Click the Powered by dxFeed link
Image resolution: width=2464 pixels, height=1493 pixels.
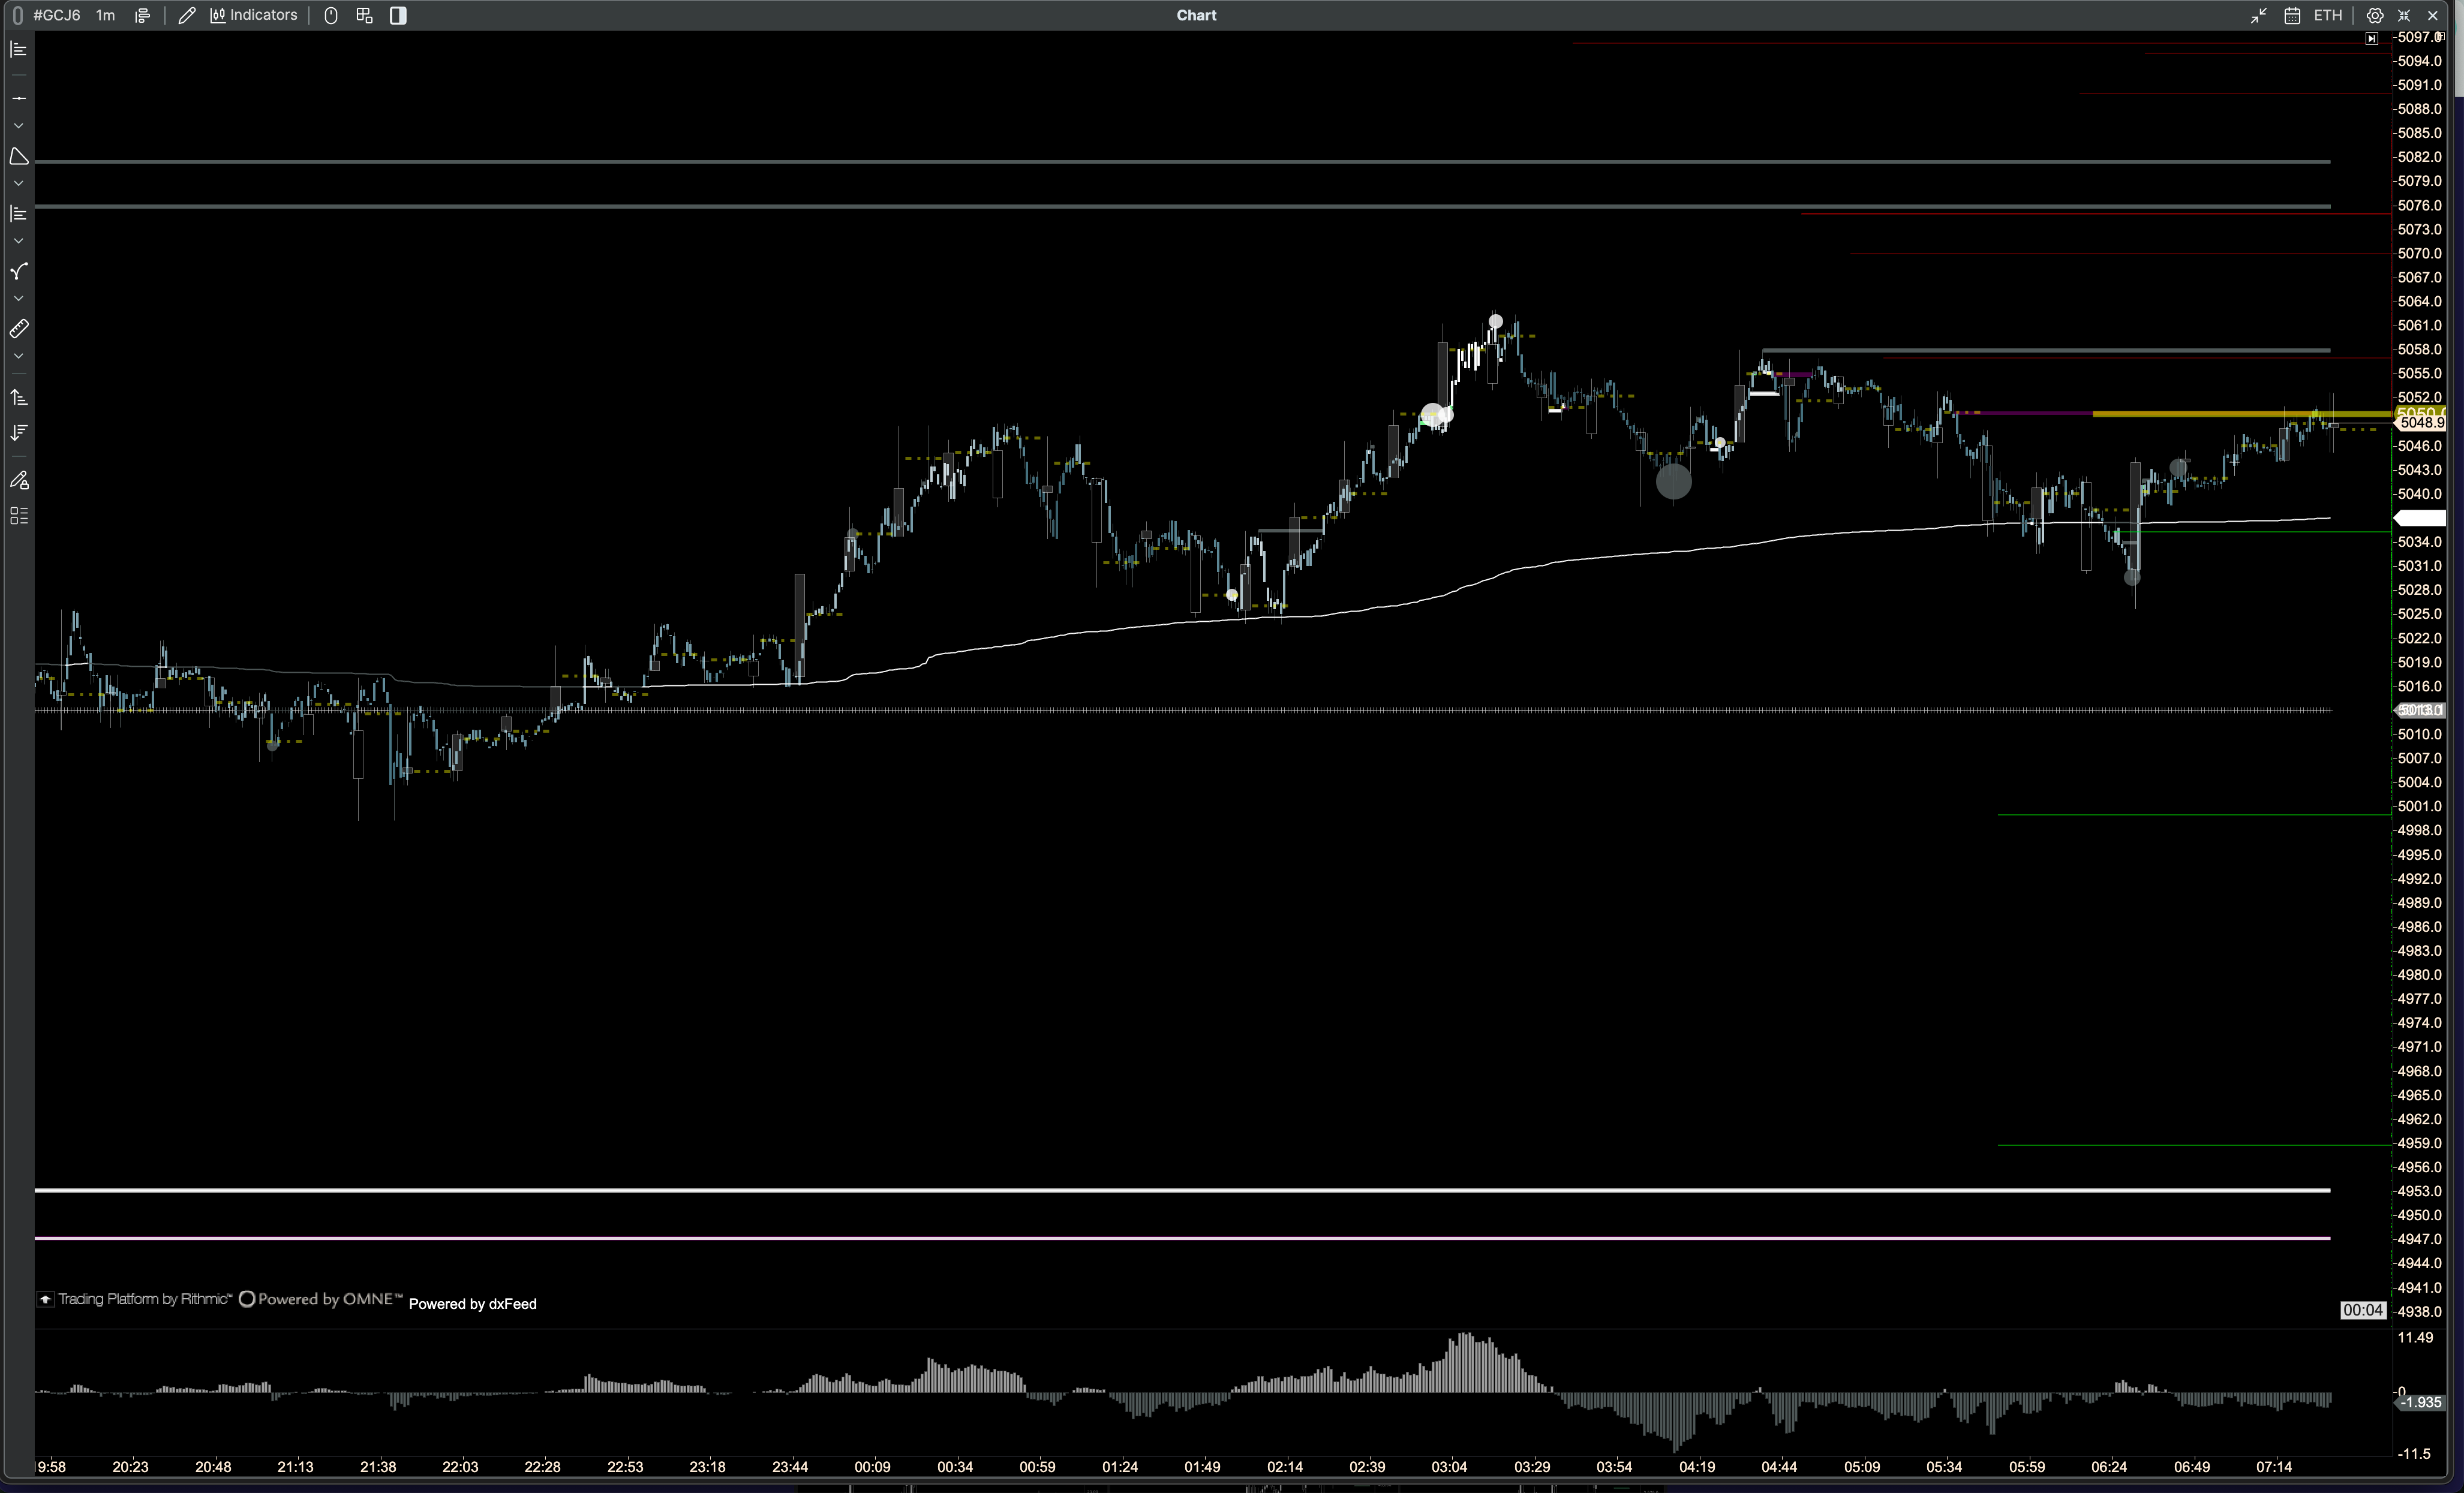[472, 1303]
